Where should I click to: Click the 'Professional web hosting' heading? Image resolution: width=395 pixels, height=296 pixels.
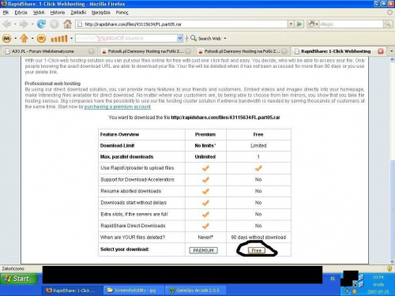(53, 84)
